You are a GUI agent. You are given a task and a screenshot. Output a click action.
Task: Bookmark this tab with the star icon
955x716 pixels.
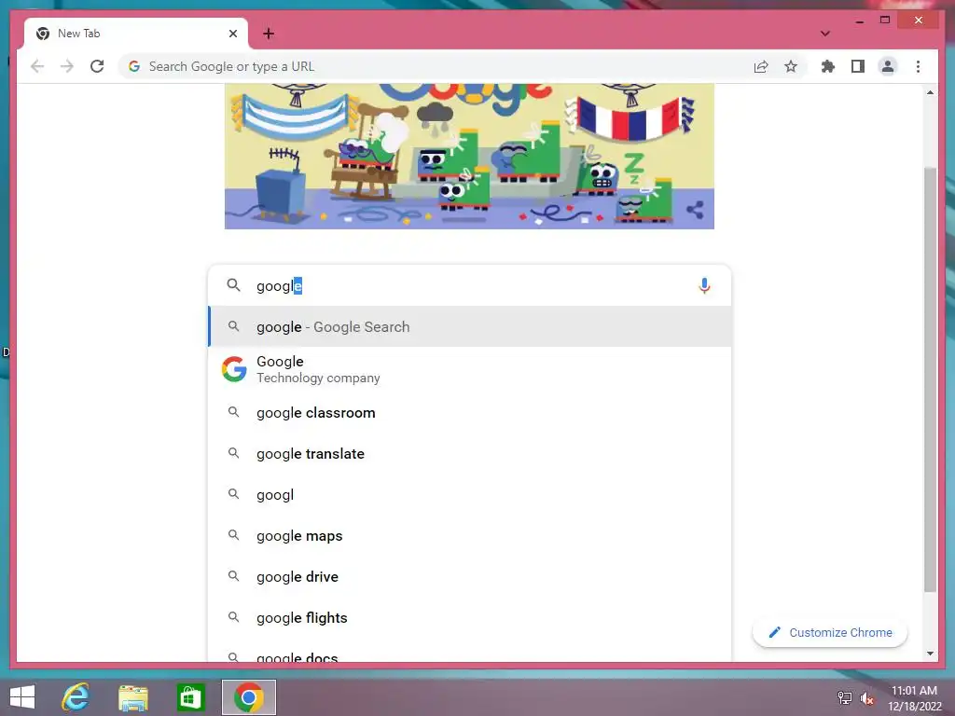pos(791,66)
